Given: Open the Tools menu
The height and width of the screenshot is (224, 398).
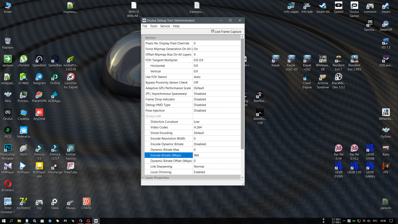Looking at the screenshot, I should tap(154, 26).
